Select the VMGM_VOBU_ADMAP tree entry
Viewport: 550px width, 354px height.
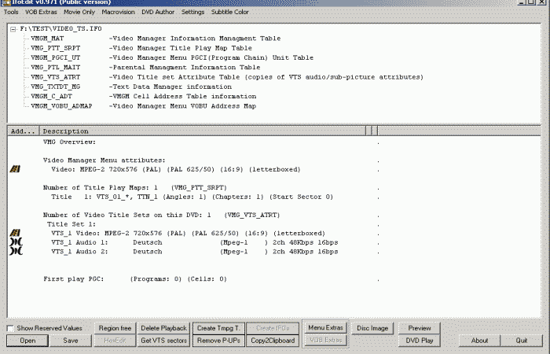[61, 105]
